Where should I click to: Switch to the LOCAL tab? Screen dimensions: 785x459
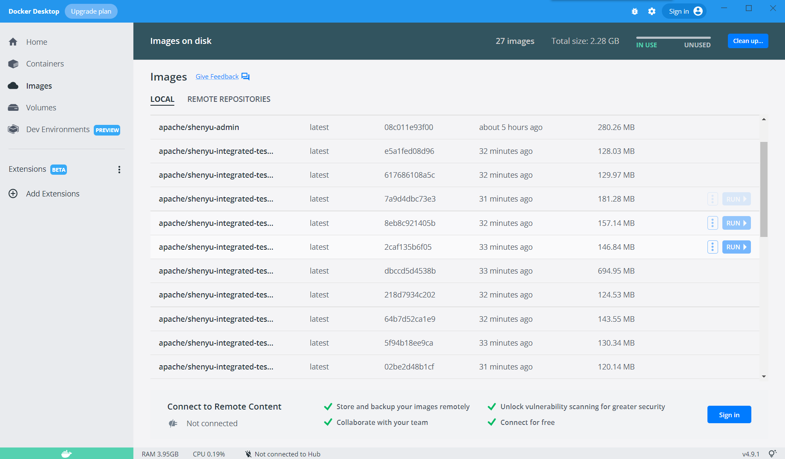pos(162,99)
